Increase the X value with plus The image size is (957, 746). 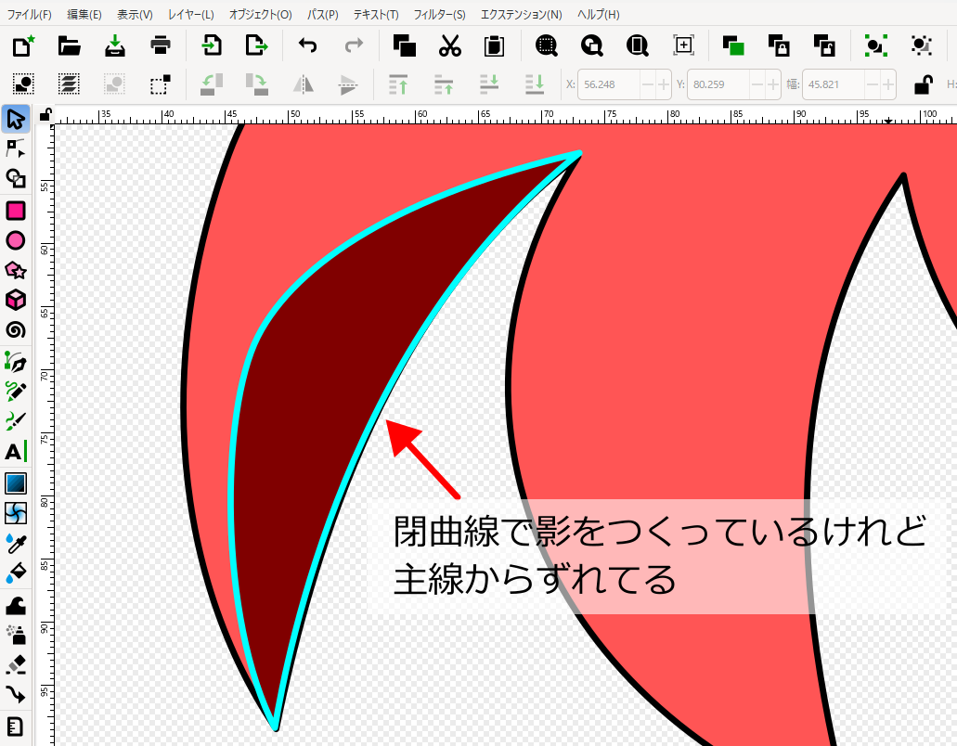(664, 84)
